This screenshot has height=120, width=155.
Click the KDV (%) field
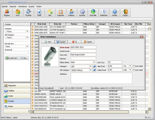115,62
